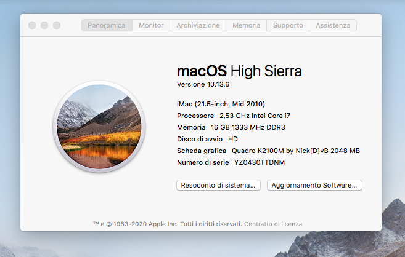Click the Versione 10.13.6 text
The height and width of the screenshot is (257, 405).
pyautogui.click(x=203, y=84)
